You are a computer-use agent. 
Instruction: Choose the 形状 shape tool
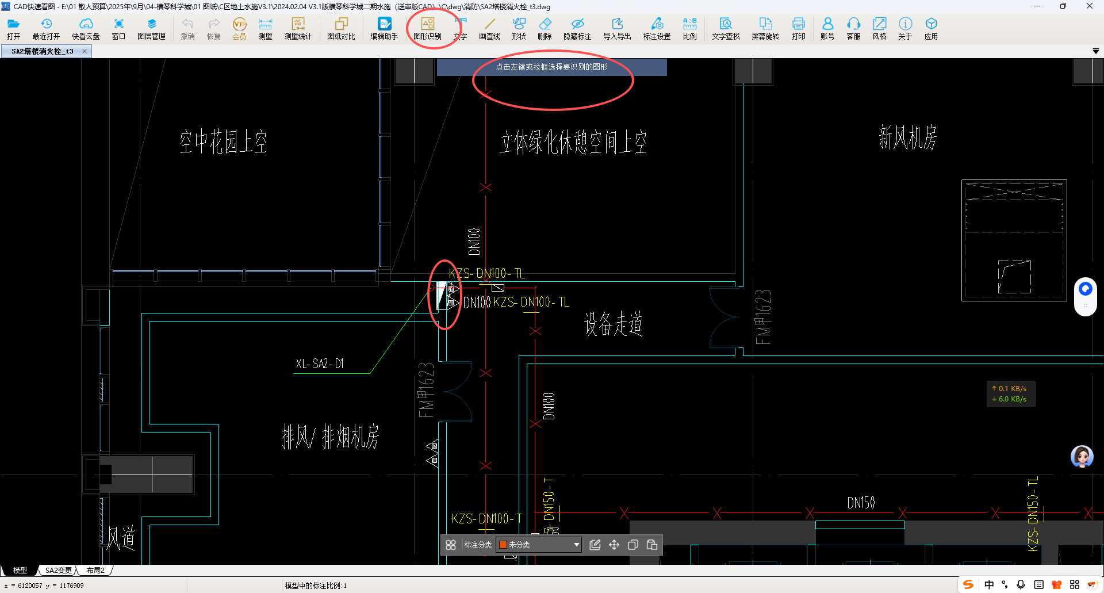519,28
